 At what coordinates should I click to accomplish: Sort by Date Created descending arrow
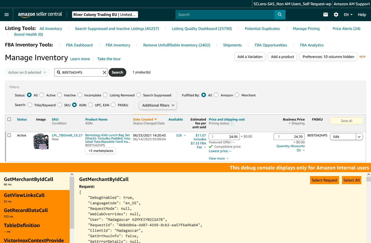click(156, 119)
